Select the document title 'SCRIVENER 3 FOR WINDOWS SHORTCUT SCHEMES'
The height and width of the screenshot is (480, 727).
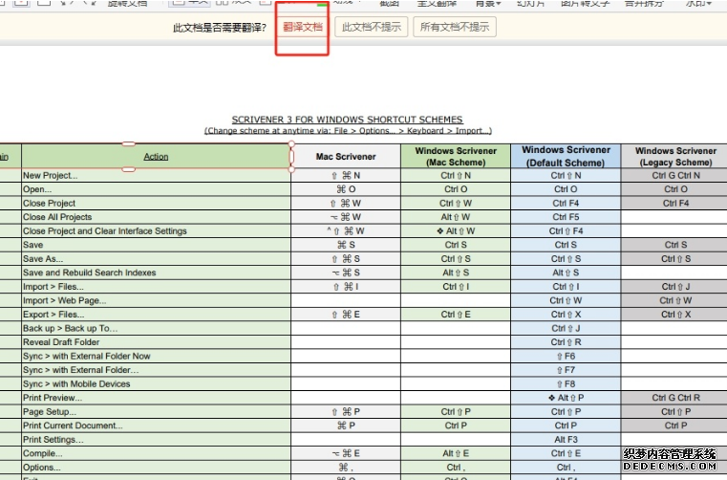coord(348,120)
